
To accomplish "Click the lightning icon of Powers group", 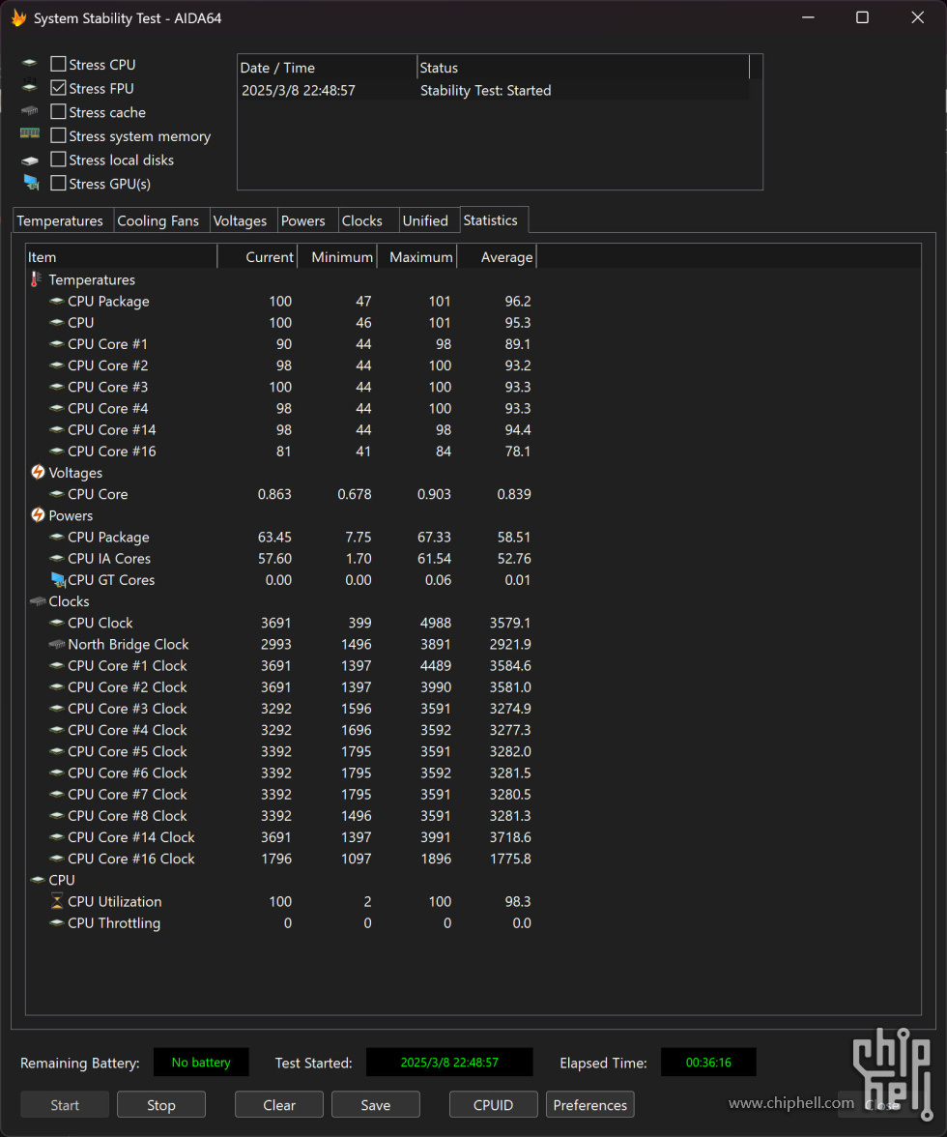I will 38,515.
